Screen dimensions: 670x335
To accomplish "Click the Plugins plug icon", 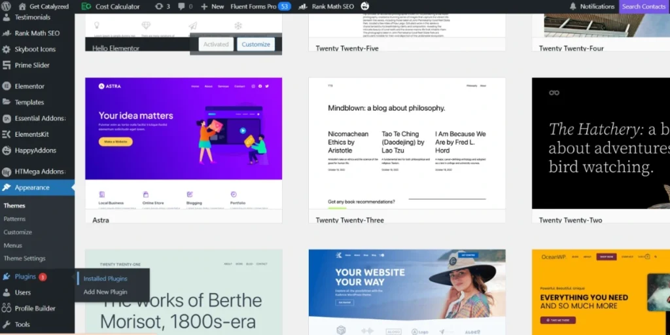I will point(6,277).
